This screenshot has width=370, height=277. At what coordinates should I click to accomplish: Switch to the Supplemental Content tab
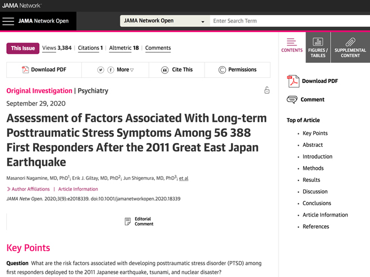350,48
